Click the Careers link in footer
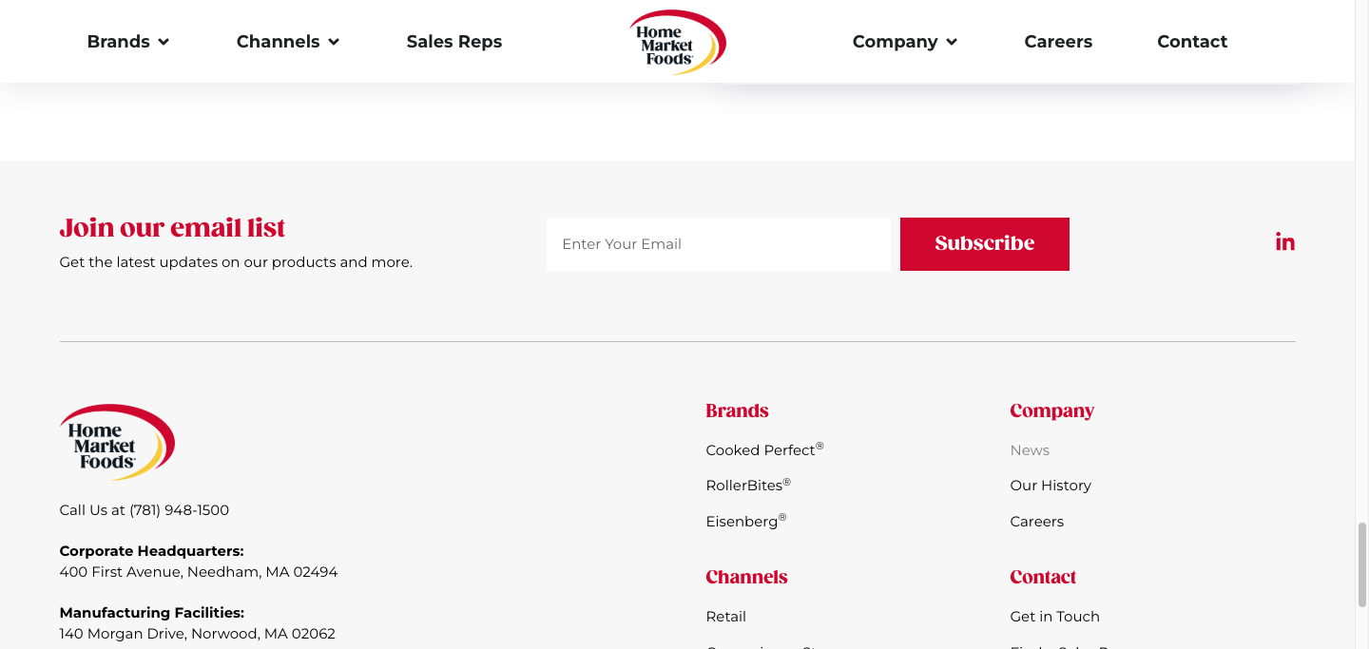 pos(1036,522)
